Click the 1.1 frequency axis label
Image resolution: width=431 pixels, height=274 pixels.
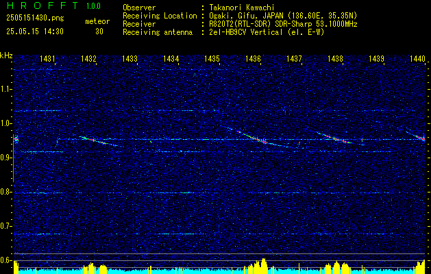(5, 89)
